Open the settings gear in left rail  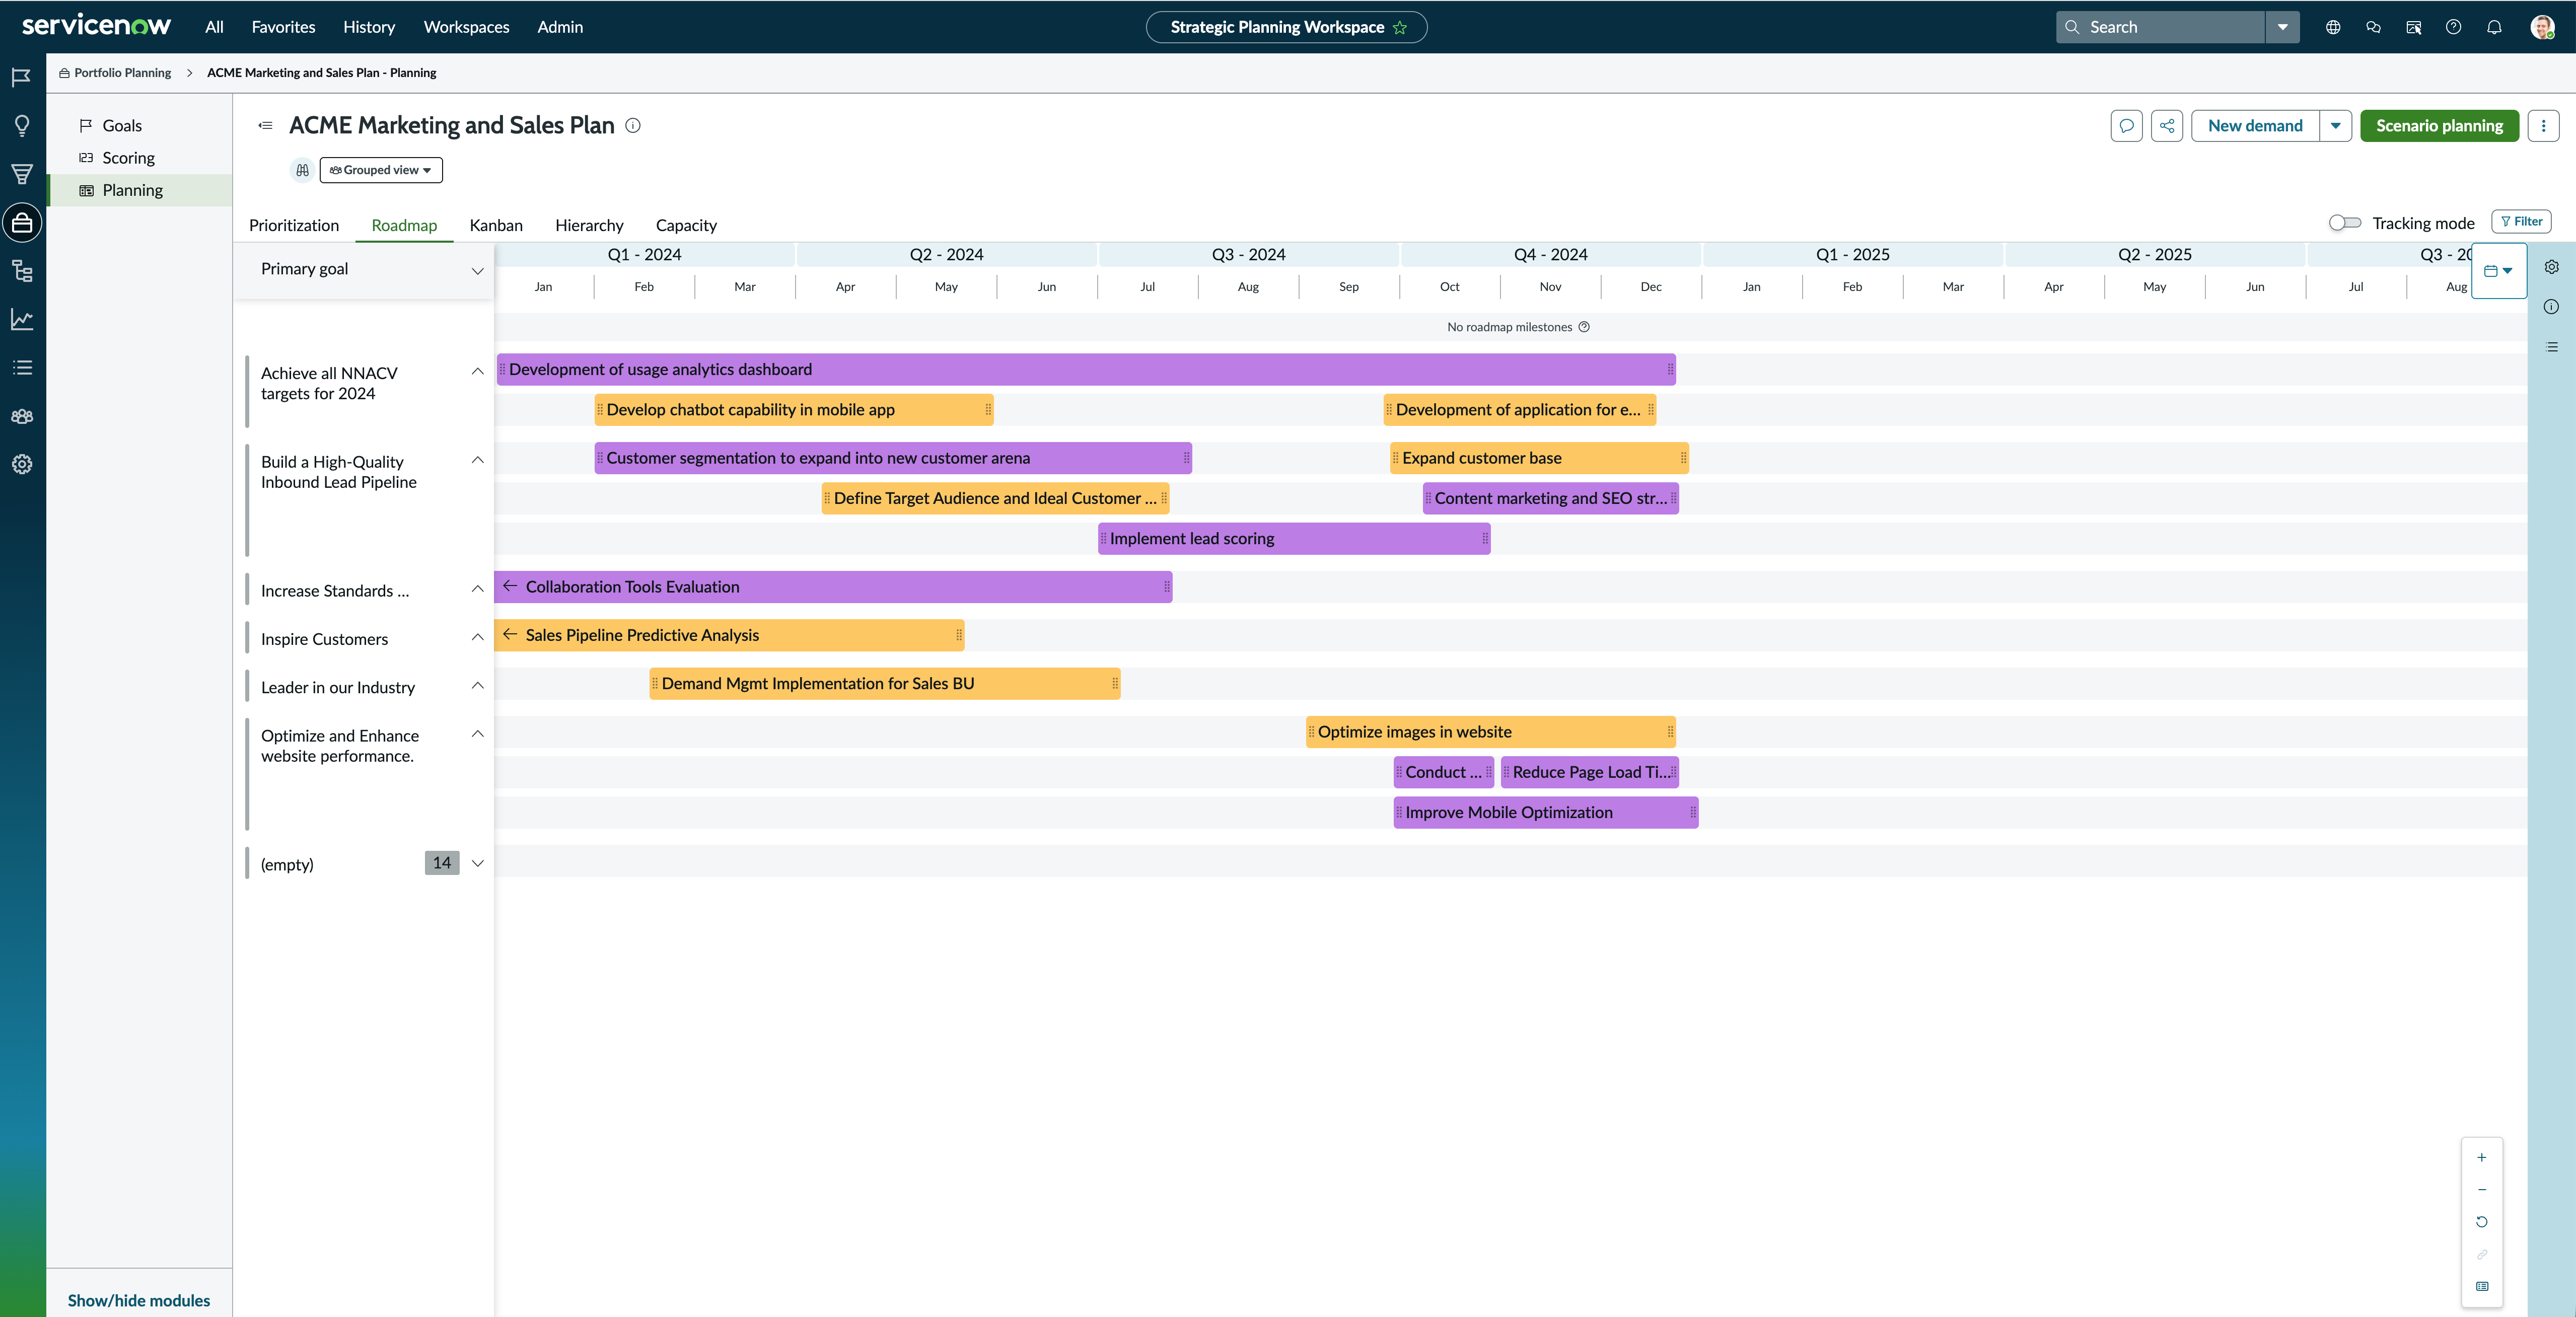(x=22, y=464)
